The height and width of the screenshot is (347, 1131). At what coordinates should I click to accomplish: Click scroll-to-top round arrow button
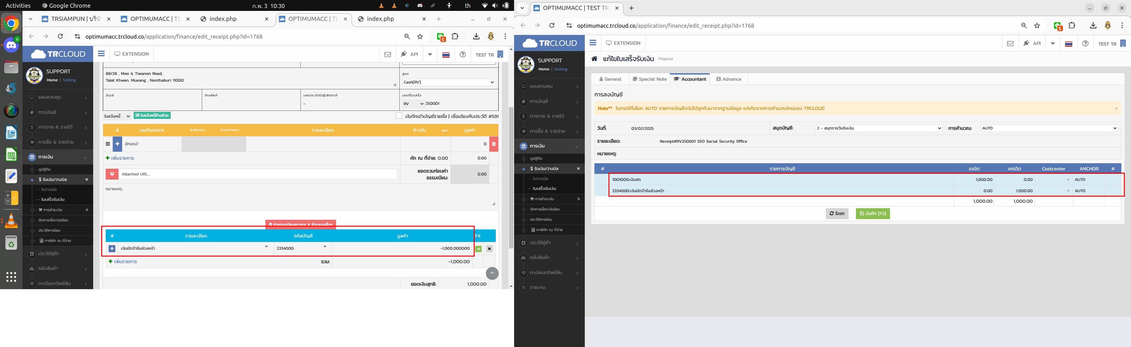492,273
